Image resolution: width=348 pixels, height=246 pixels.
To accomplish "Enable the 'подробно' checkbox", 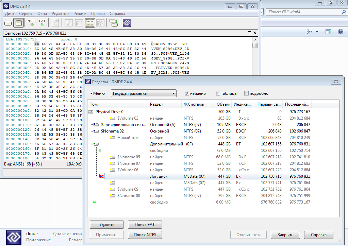I will (x=246, y=93).
